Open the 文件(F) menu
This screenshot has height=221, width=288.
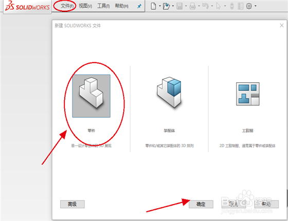click(67, 6)
